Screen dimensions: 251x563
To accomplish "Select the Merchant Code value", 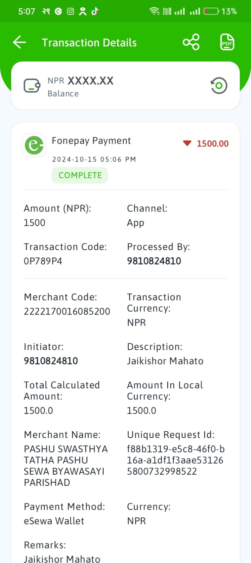I will [67, 312].
